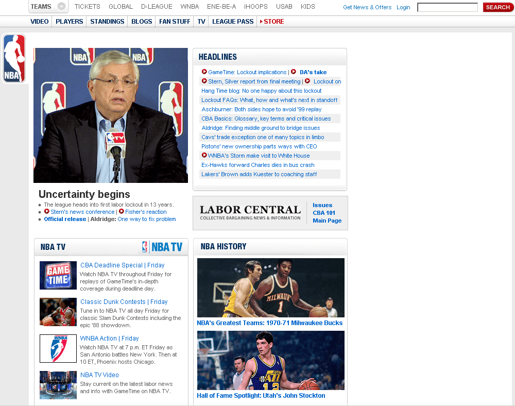Click the Classic Dunk Contests thumbnail
Image resolution: width=515 pixels, height=406 pixels.
[x=58, y=312]
